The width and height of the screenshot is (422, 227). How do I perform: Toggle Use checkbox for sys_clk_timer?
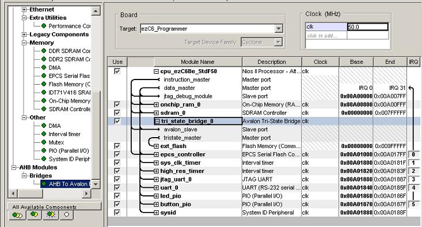pos(117,162)
